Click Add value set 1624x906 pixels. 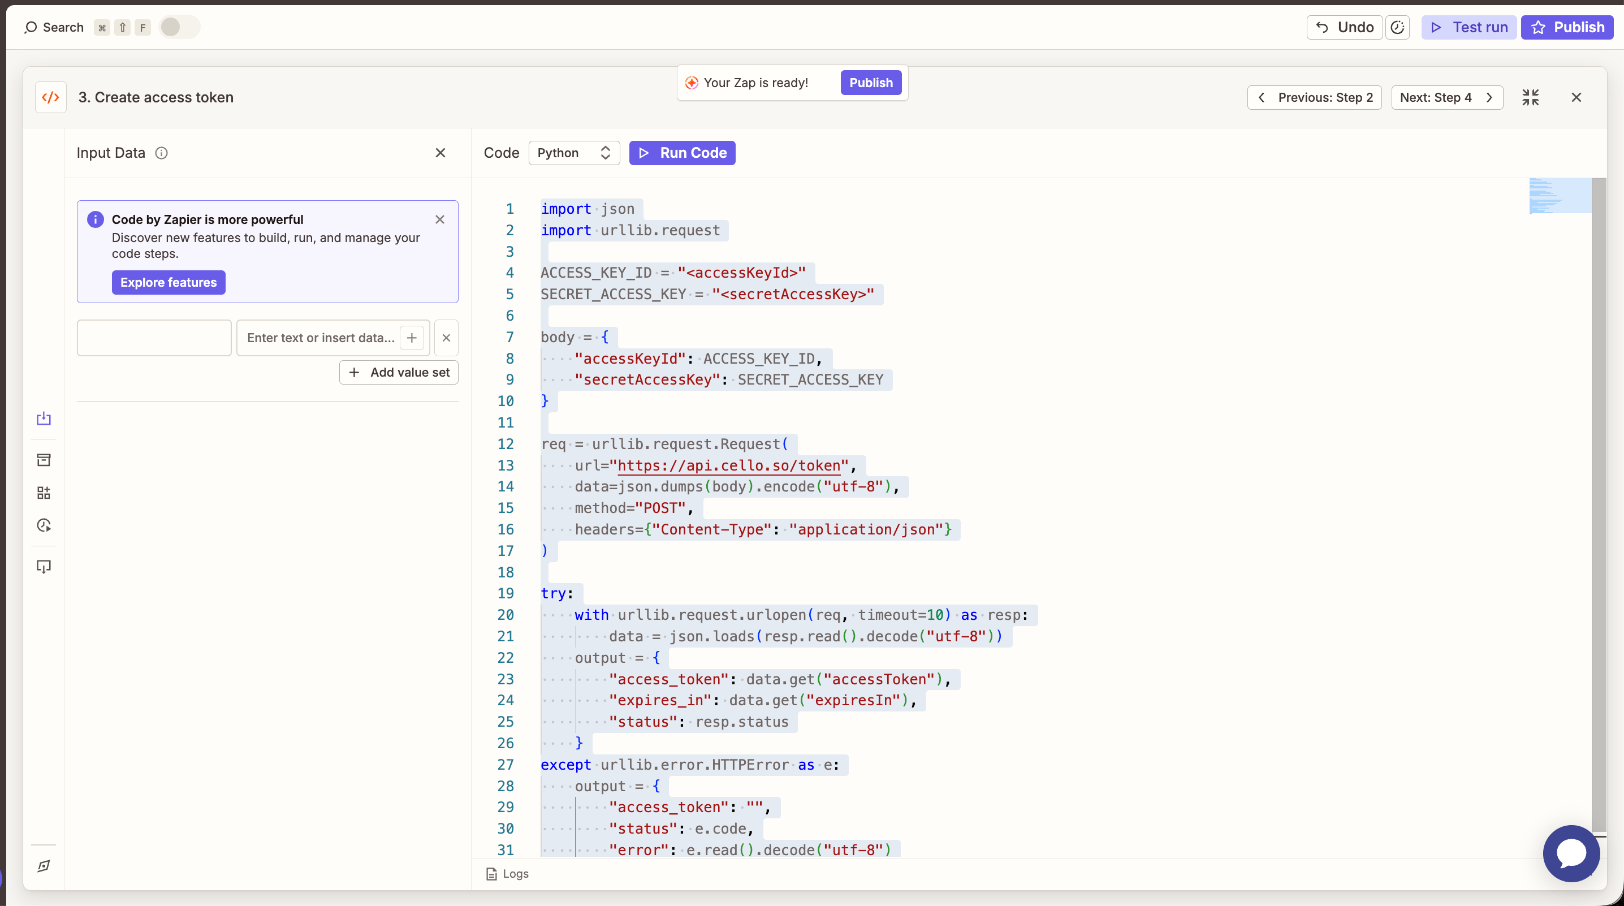coord(399,373)
